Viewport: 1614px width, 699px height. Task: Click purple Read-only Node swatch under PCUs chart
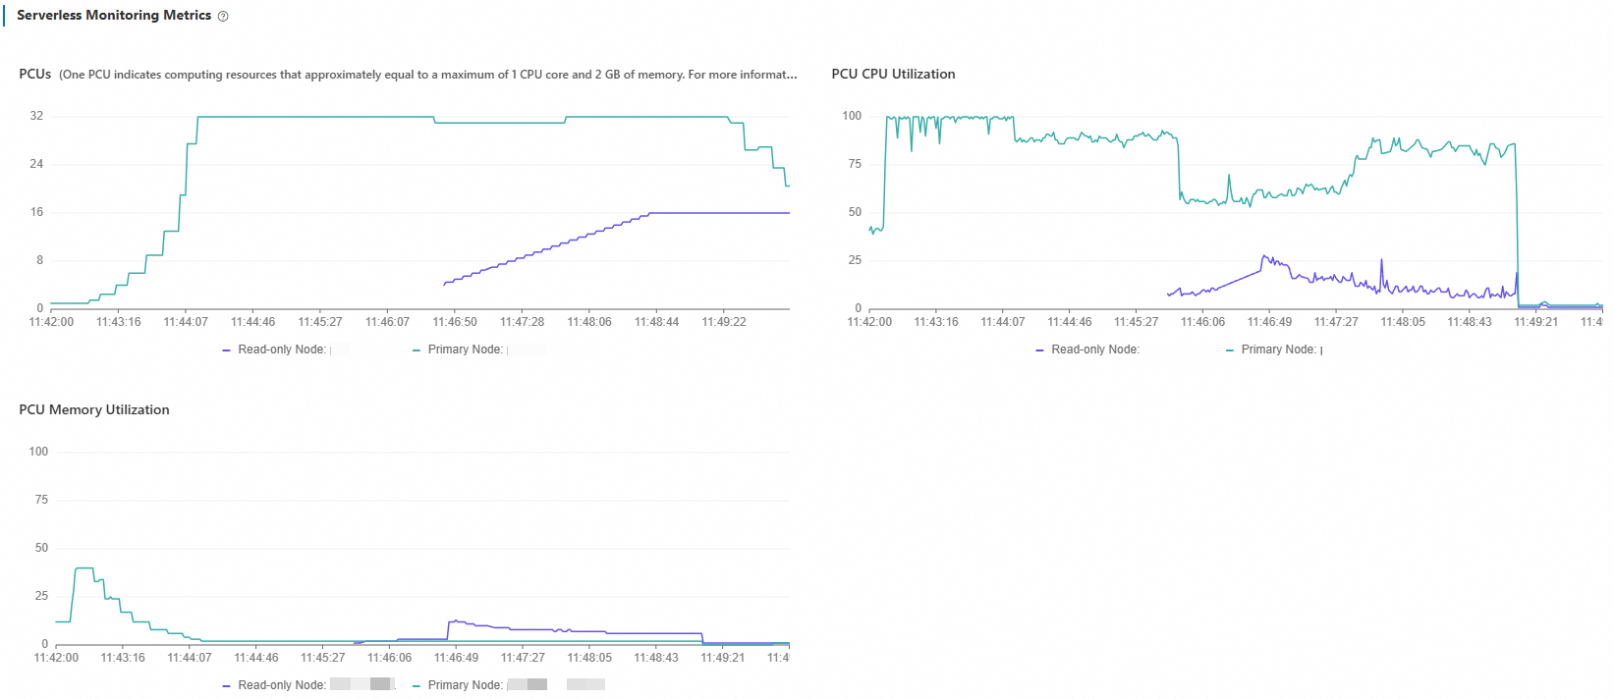pos(227,350)
